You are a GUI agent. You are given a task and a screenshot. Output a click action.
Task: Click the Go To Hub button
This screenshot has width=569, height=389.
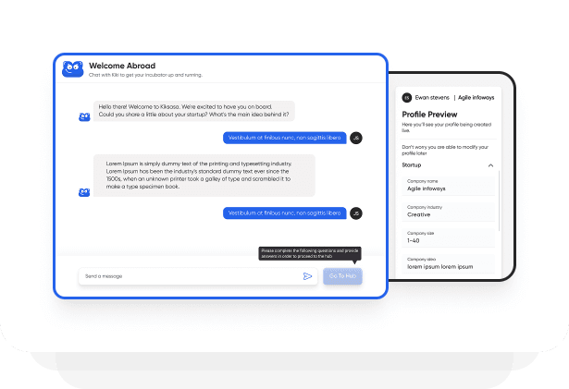coord(342,276)
